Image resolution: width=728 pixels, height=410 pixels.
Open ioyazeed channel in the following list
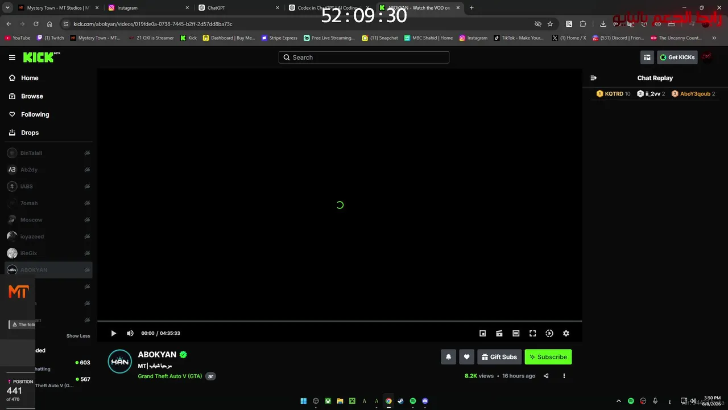click(x=48, y=236)
